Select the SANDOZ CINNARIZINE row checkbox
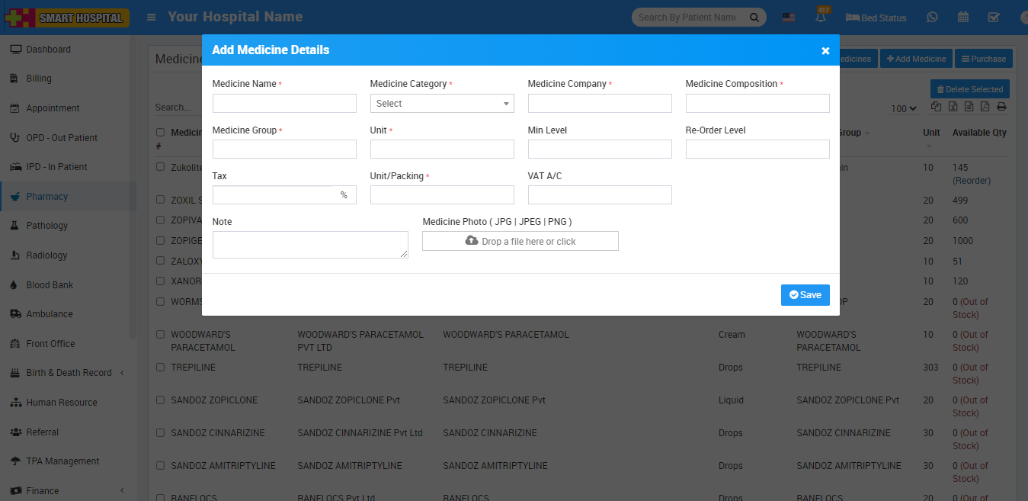1028x501 pixels. tap(160, 433)
